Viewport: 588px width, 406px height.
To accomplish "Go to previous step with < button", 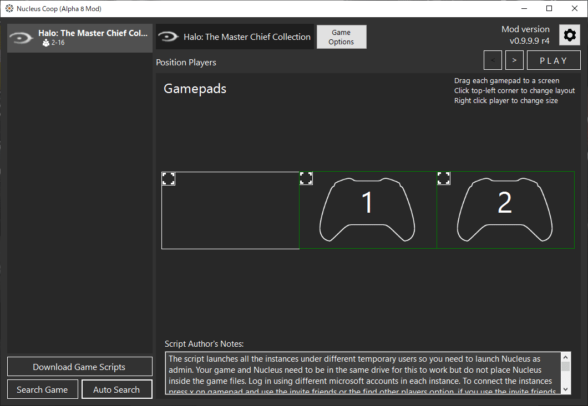I will [493, 61].
